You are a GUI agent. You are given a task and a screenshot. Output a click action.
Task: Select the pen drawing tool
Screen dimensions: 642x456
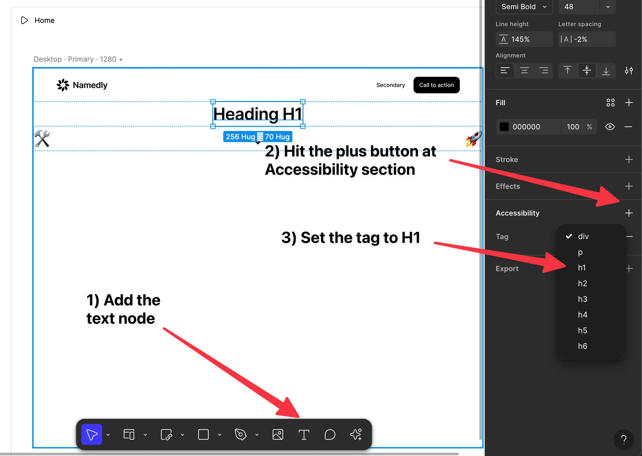click(241, 434)
